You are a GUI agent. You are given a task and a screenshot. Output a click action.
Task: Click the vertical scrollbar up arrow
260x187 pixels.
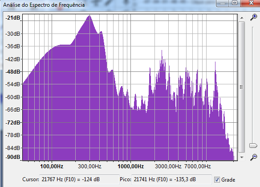(x=242, y=18)
